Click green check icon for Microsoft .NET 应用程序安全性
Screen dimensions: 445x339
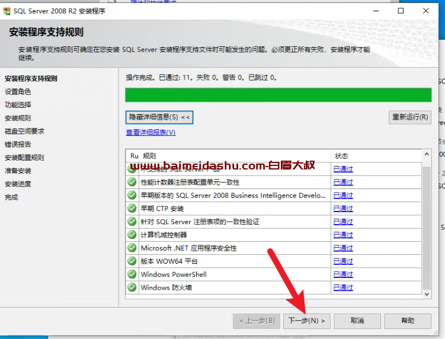[x=132, y=248]
